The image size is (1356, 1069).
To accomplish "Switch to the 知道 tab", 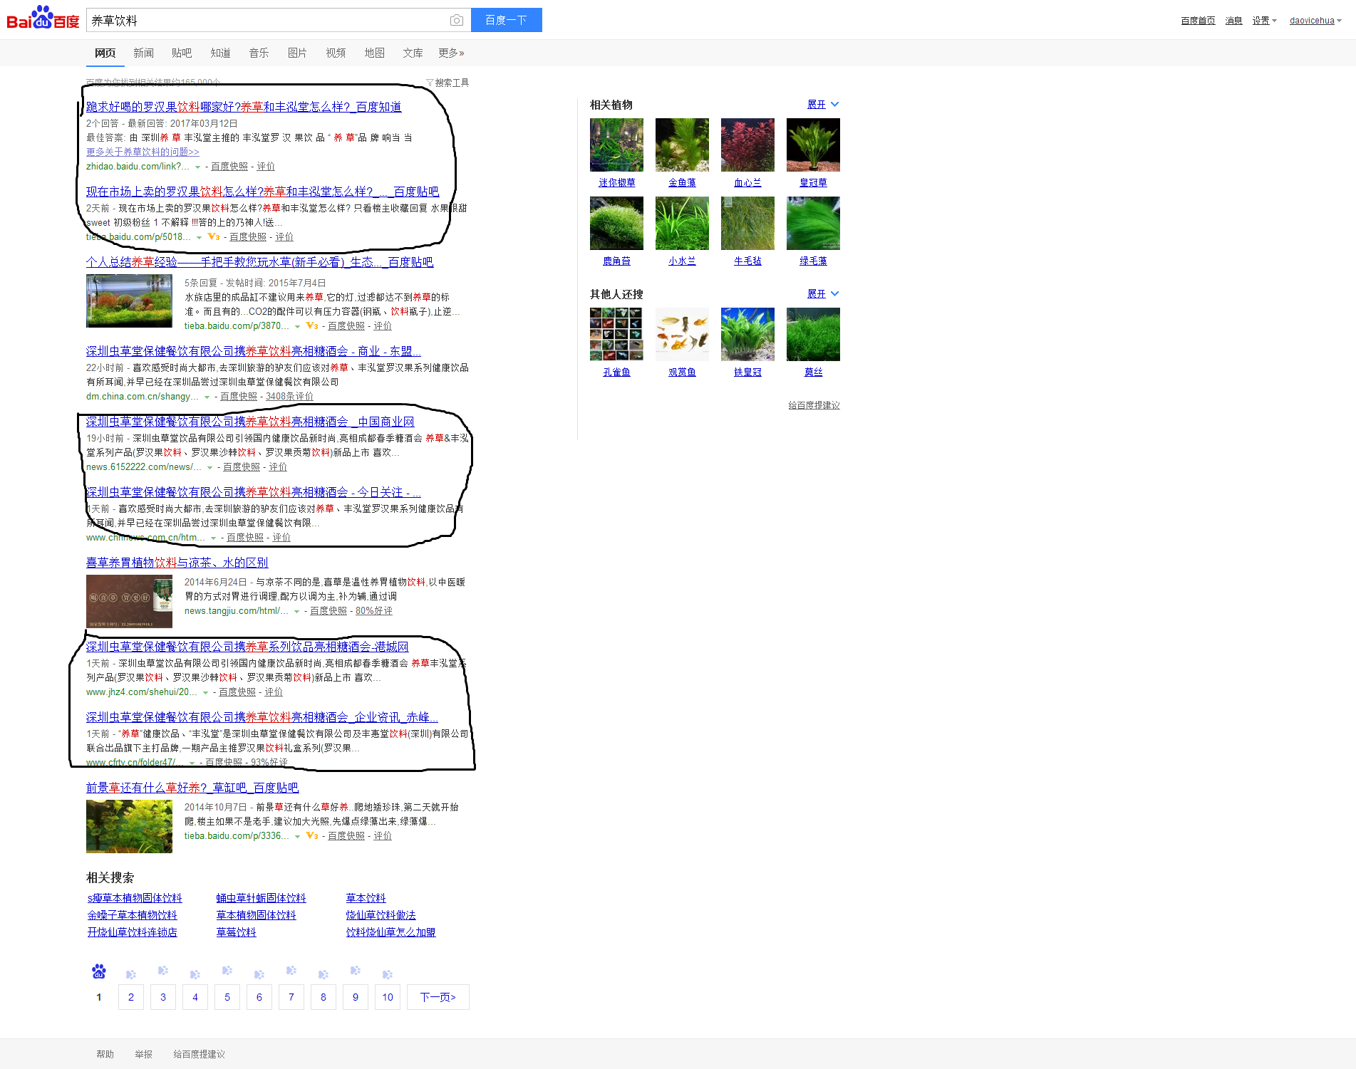I will coord(220,53).
